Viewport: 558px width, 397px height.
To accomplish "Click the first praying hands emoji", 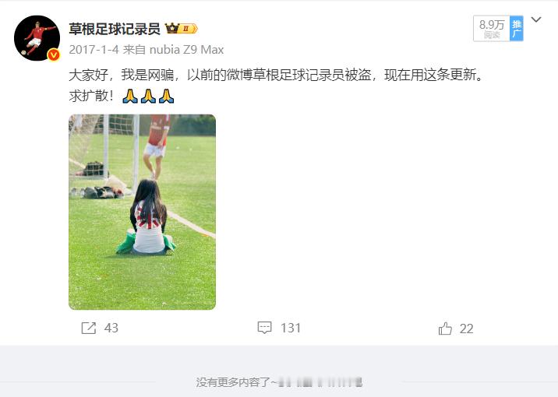I will [x=130, y=96].
